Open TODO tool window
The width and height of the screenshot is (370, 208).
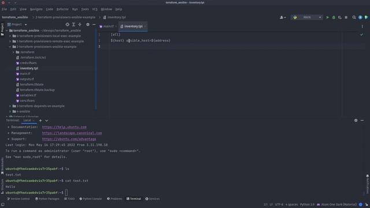point(69,199)
